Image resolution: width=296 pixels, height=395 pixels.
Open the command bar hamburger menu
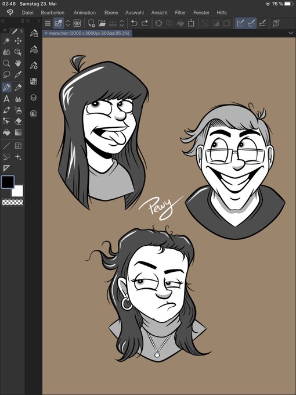click(x=48, y=23)
